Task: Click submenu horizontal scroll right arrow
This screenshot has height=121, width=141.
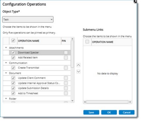Action: pyautogui.click(x=130, y=102)
